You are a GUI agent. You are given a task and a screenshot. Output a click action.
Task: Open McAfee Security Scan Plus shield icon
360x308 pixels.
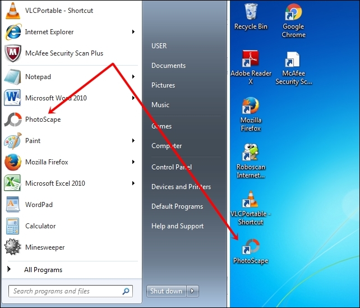tap(13, 53)
